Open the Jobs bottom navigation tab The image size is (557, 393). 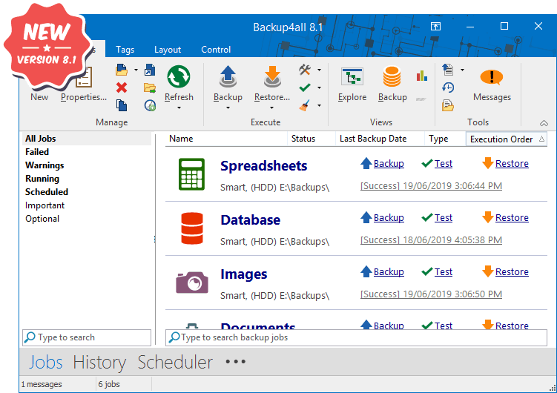click(45, 362)
